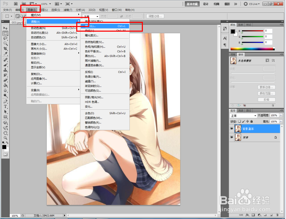Click the 反相 button in masks panel
This screenshot has height=219, width=286.
pyautogui.click(x=266, y=100)
